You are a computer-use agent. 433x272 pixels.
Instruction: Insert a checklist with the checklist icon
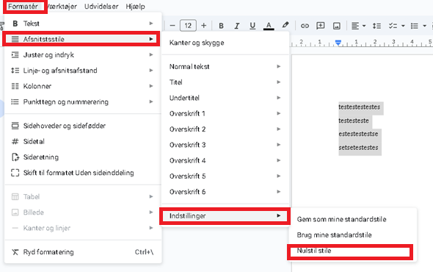[393, 26]
